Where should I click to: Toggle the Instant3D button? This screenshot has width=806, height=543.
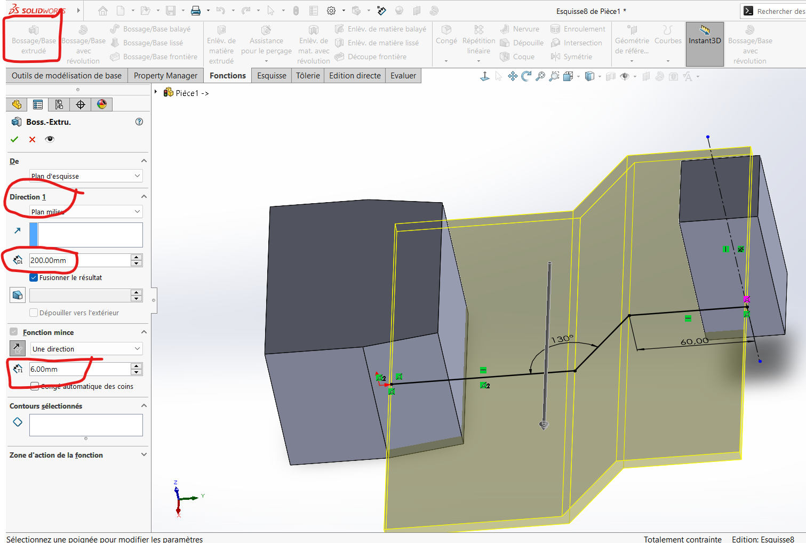tap(705, 44)
